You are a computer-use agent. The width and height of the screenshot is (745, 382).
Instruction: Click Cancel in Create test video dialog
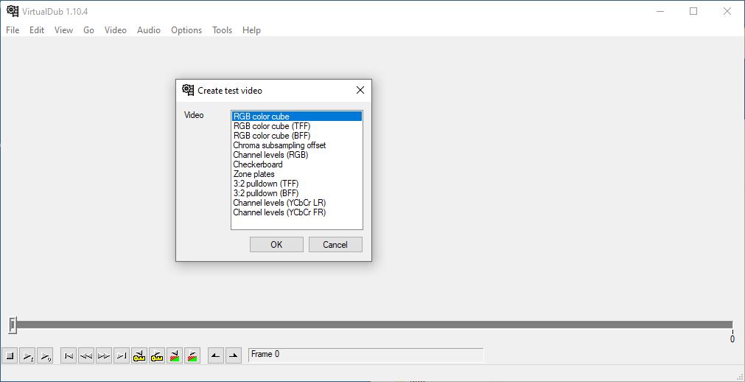pyautogui.click(x=335, y=245)
